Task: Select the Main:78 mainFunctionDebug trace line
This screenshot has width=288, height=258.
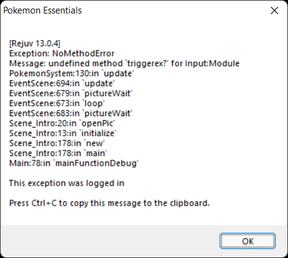Action: coord(74,163)
